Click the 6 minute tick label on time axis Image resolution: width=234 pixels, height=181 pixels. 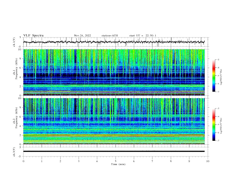pyautogui.click(x=134, y=161)
